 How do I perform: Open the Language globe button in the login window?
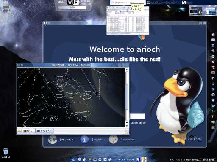[53, 140]
